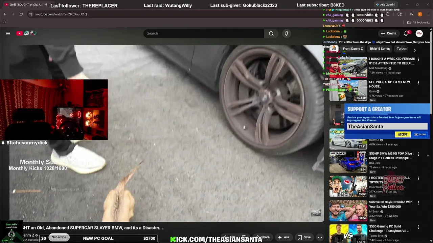The width and height of the screenshot is (433, 243).
Task: Open the 550HP BMW M340i thumbnail
Action: 348,162
